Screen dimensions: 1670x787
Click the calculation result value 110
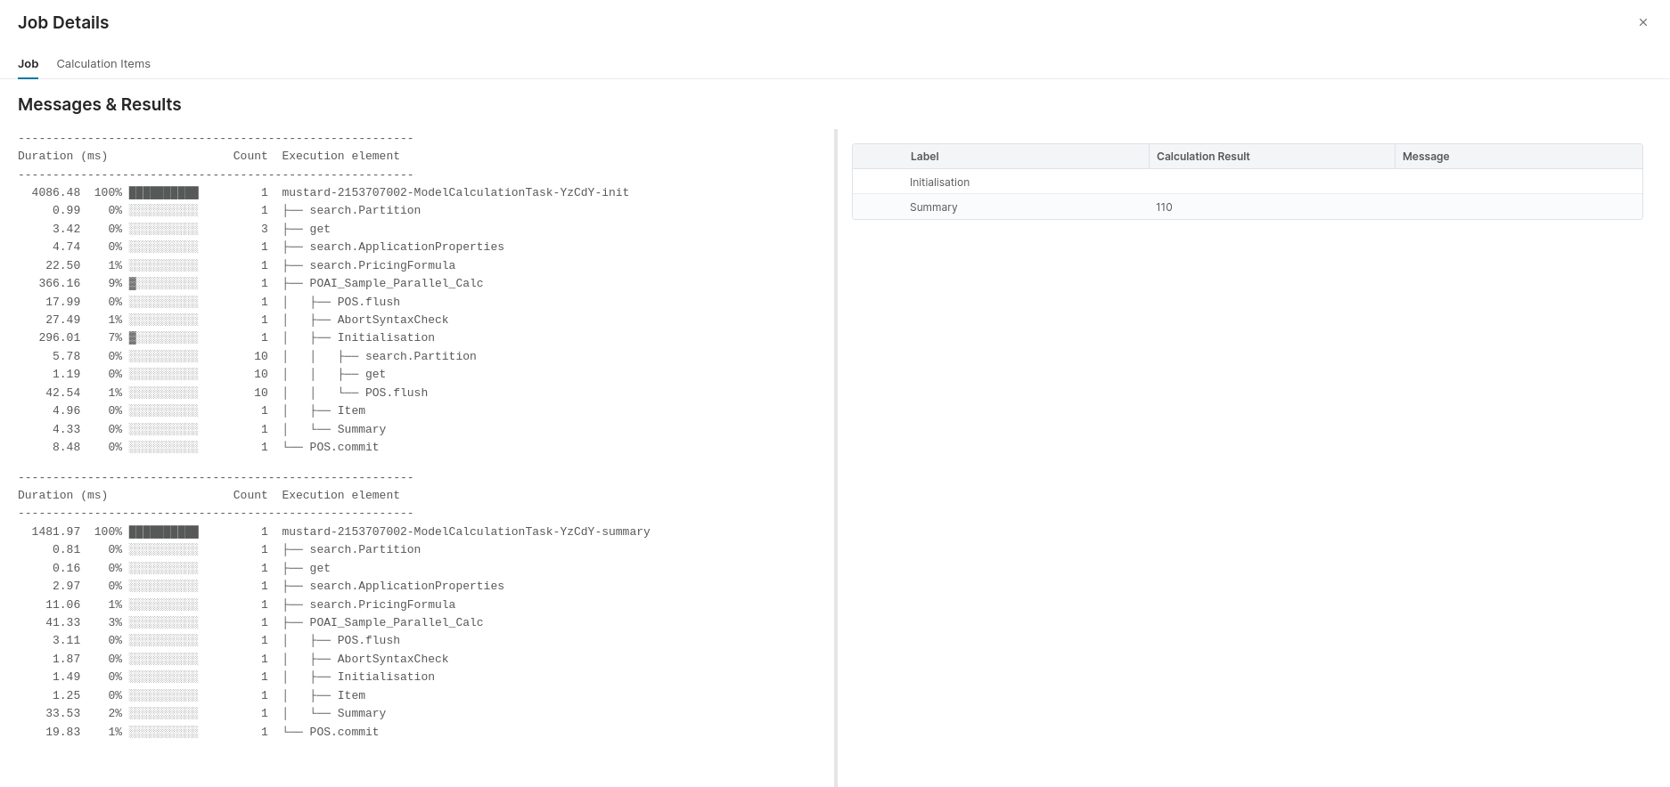click(1164, 207)
